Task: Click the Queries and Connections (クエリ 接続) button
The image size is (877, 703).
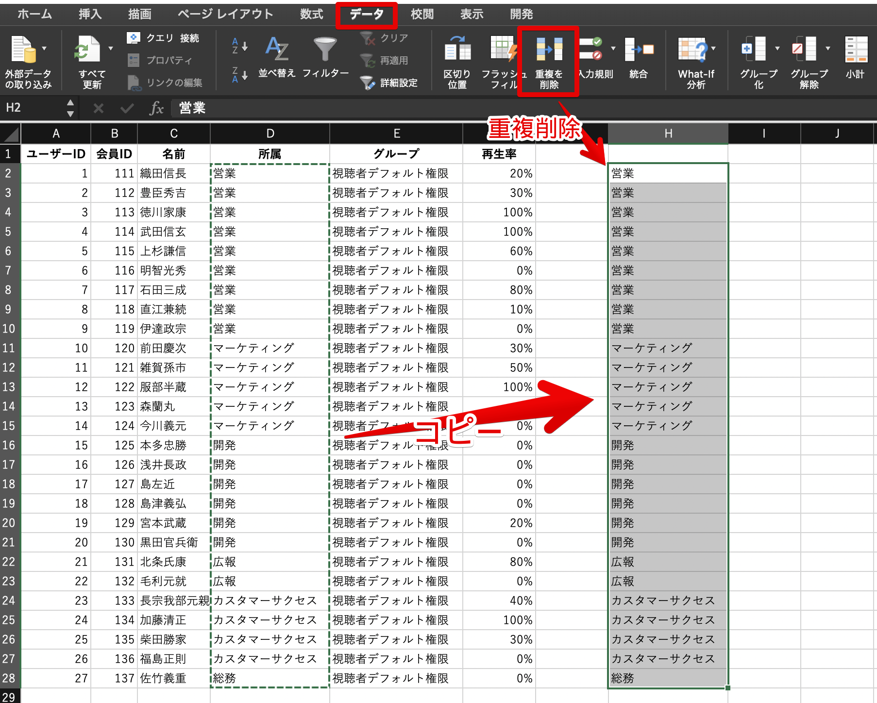Action: coord(163,38)
